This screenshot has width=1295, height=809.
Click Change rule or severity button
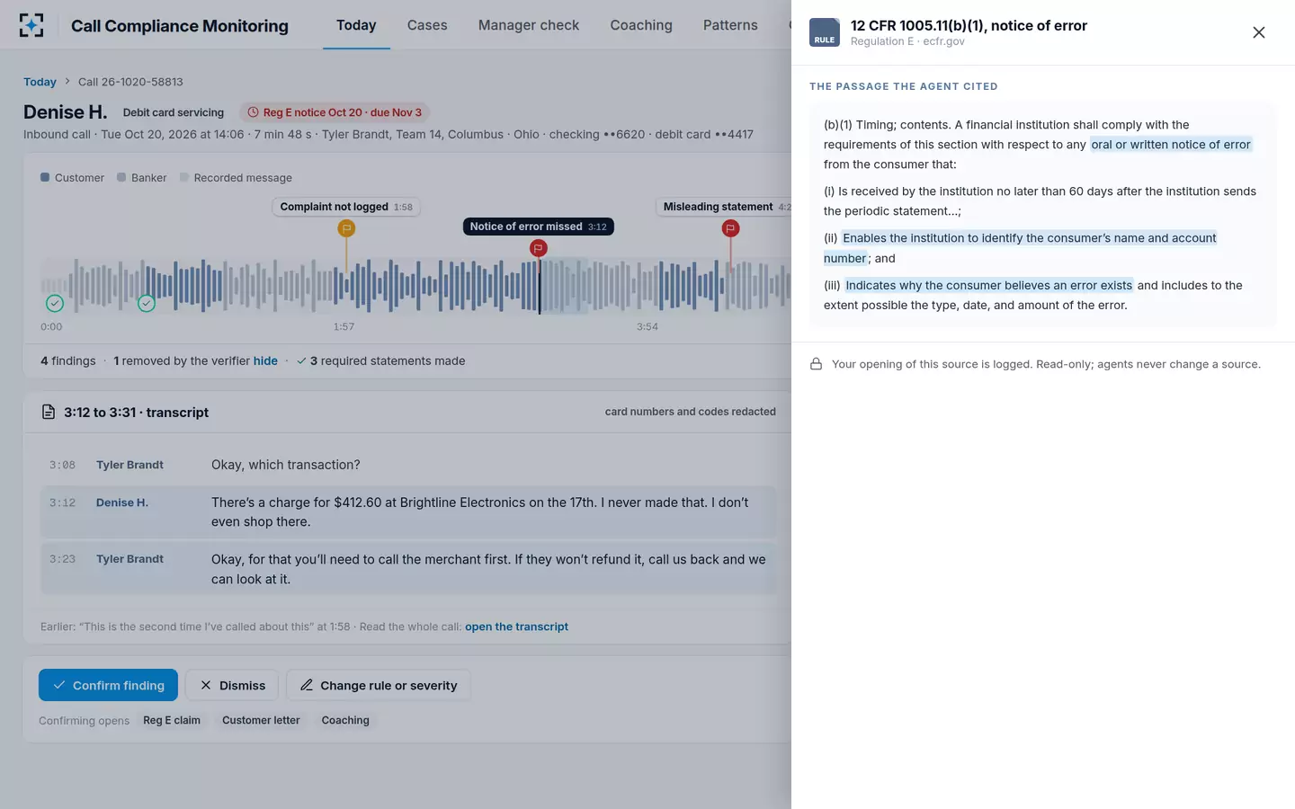pos(378,685)
